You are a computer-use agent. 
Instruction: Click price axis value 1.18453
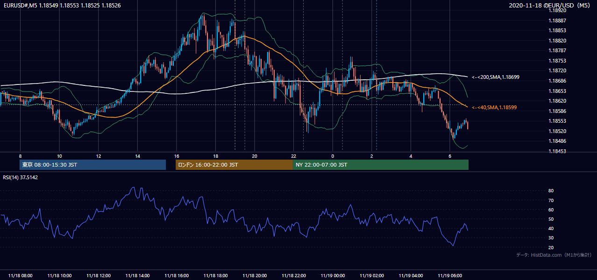point(557,151)
